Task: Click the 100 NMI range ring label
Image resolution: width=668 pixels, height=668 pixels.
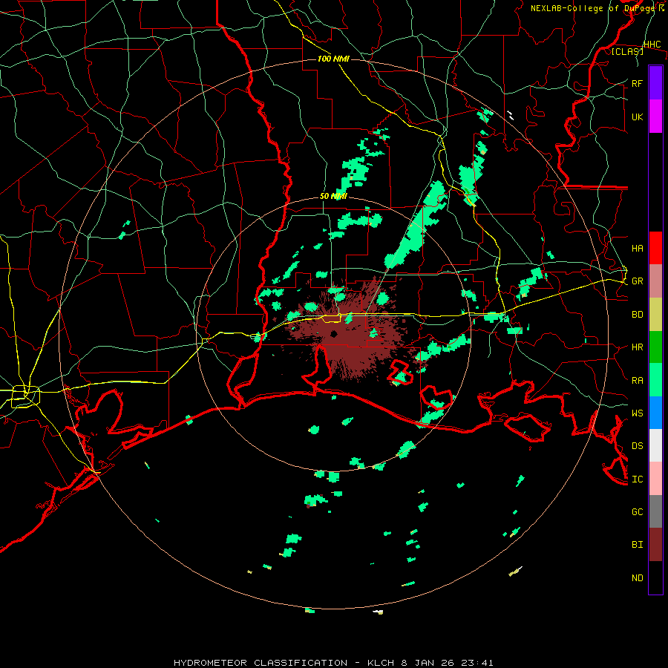Action: point(333,59)
